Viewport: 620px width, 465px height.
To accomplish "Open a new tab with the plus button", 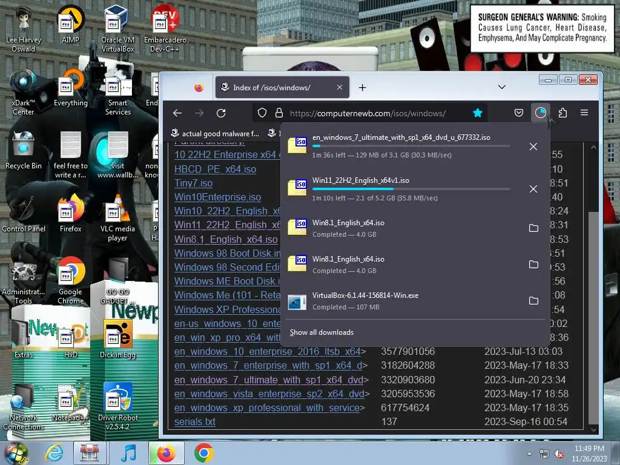I will (362, 87).
